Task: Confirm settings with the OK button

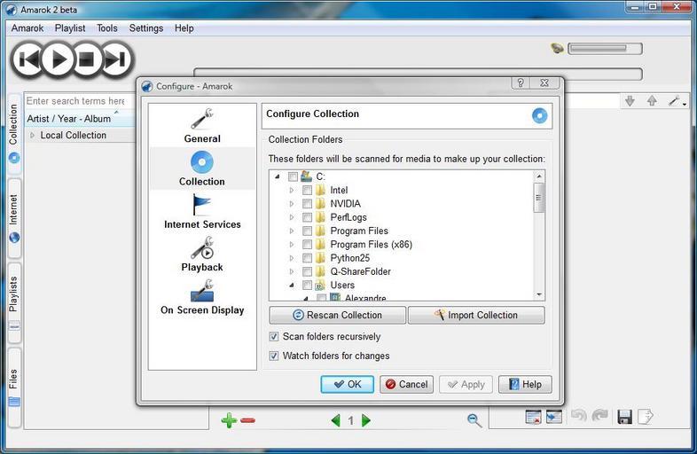Action: pos(347,384)
